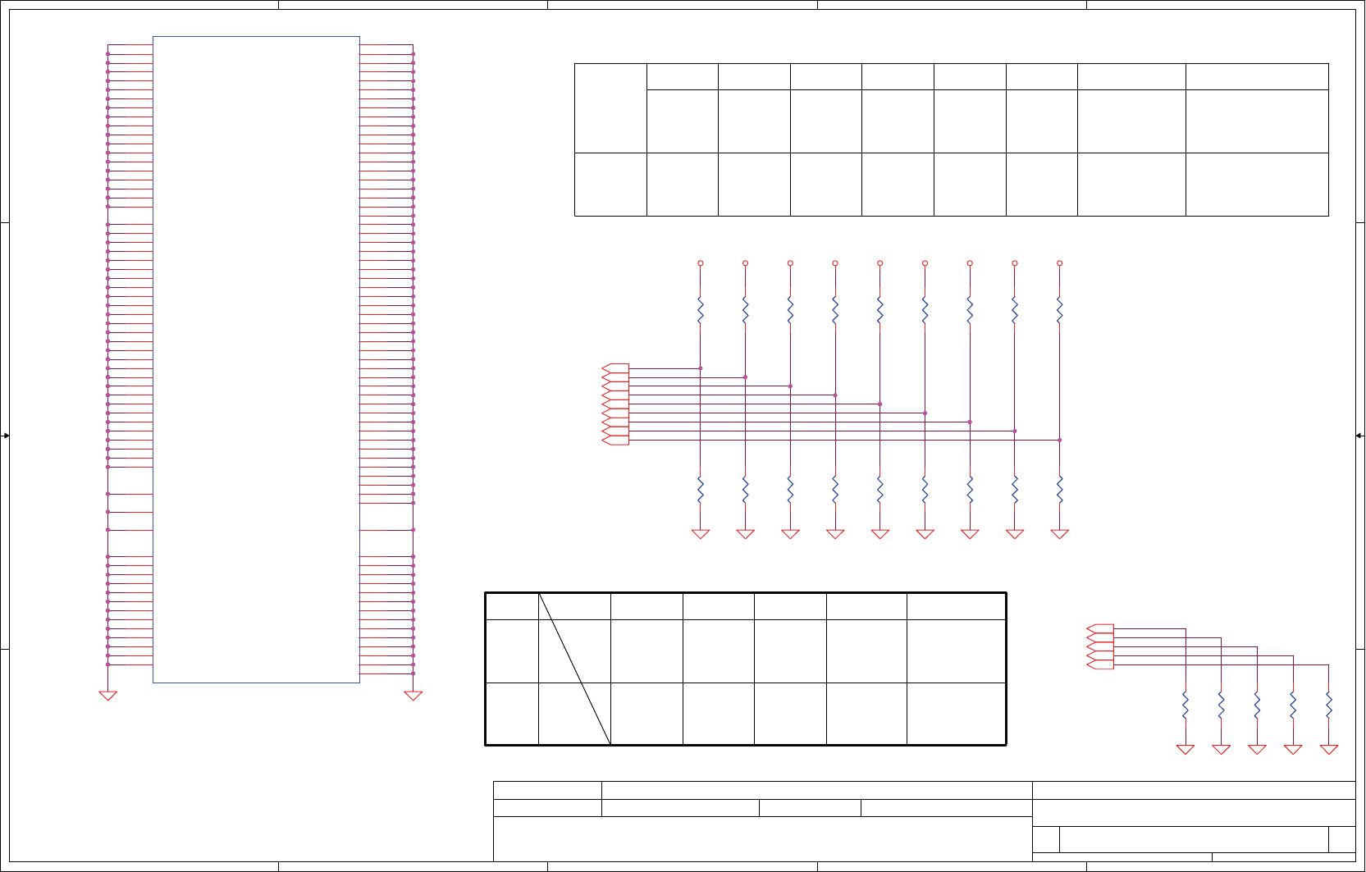Select leftmost pull-up resistor in nine-resistor row
Image resolution: width=1366 pixels, height=872 pixels.
tap(701, 310)
